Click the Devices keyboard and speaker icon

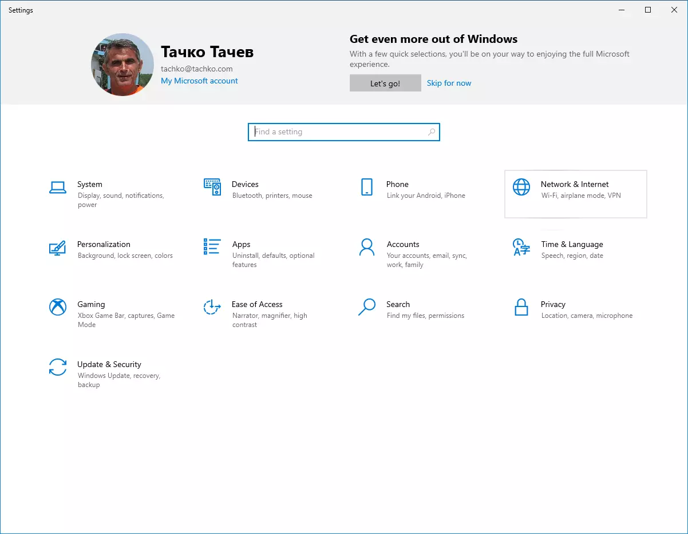point(212,187)
